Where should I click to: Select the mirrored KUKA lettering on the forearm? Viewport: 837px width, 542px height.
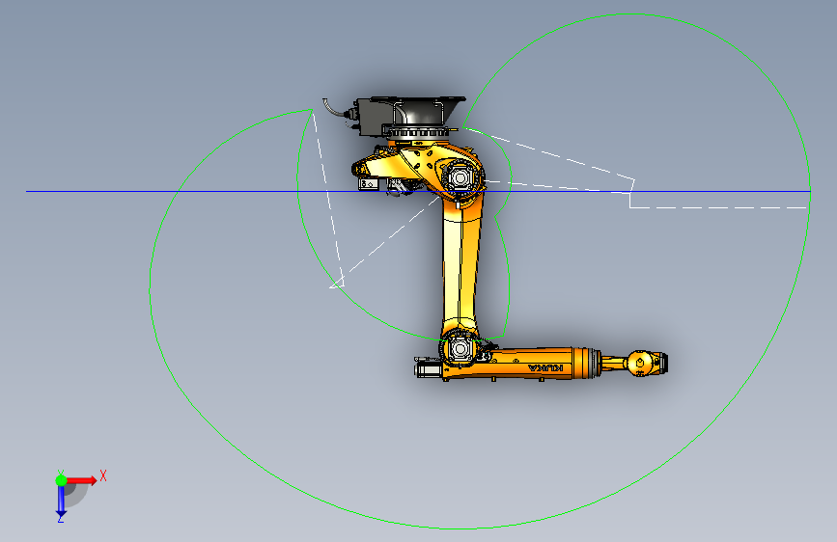(545, 367)
